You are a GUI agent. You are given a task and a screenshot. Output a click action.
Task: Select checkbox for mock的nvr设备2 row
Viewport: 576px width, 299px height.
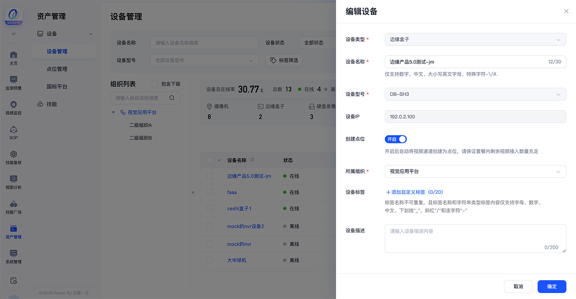210,226
